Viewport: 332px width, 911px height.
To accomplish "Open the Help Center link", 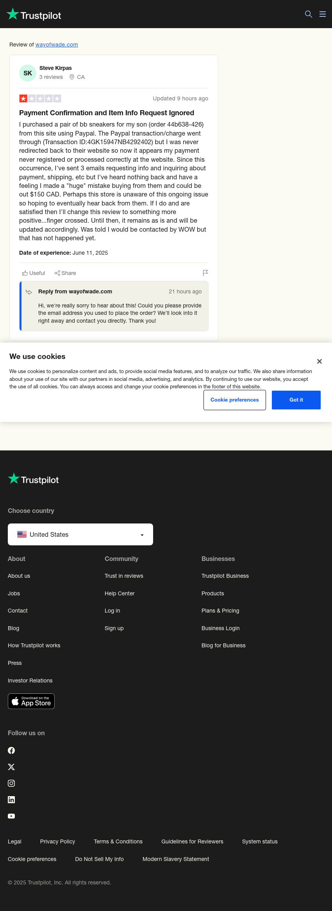I will click(120, 593).
